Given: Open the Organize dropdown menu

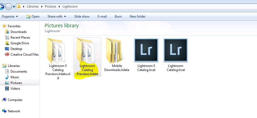Looking at the screenshot, I should 10,16.
